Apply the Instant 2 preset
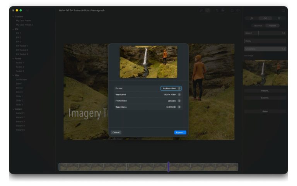The image size is (297, 186). pos(20,117)
